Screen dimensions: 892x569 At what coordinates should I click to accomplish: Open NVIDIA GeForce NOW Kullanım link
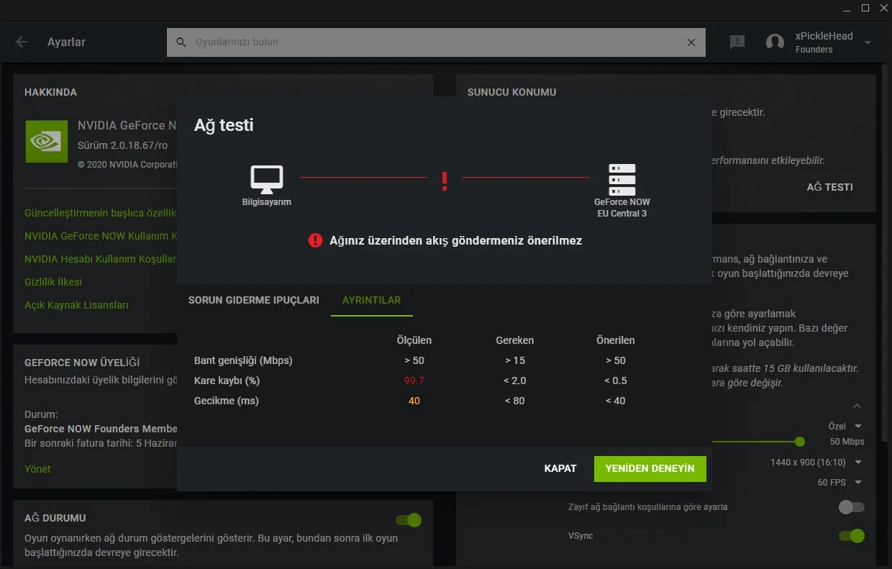tap(101, 236)
